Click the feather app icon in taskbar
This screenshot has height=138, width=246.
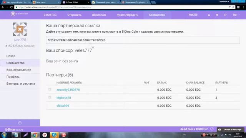25,135
